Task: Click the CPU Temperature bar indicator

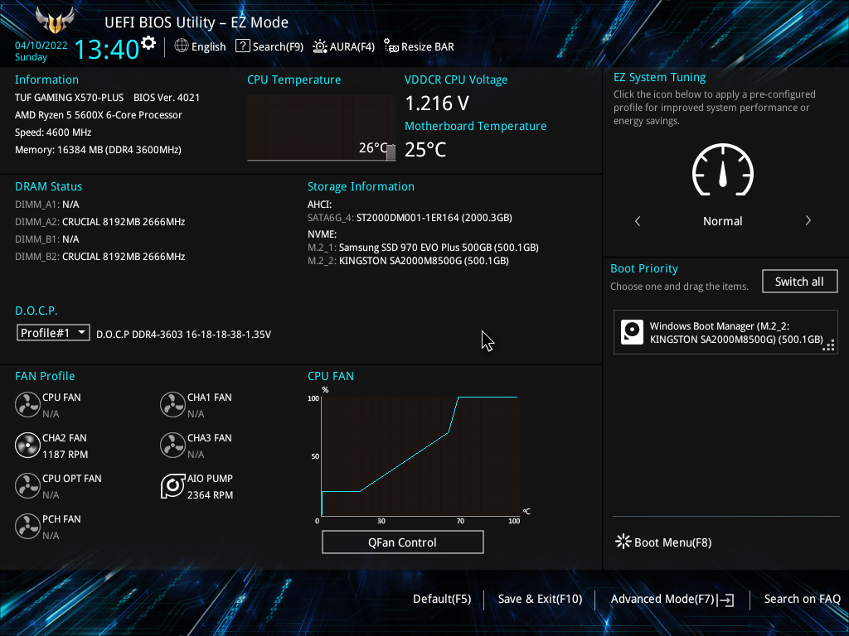Action: [391, 152]
